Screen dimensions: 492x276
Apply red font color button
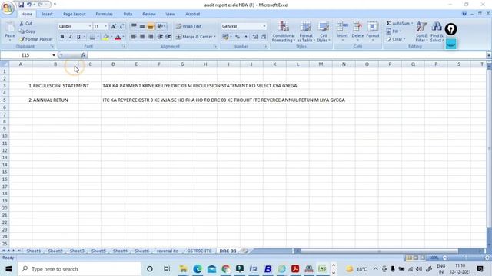118,37
